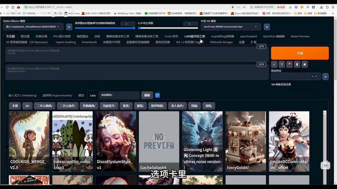337x189 pixels.
Task: Refresh the external VAE model list
Action: pos(267,27)
